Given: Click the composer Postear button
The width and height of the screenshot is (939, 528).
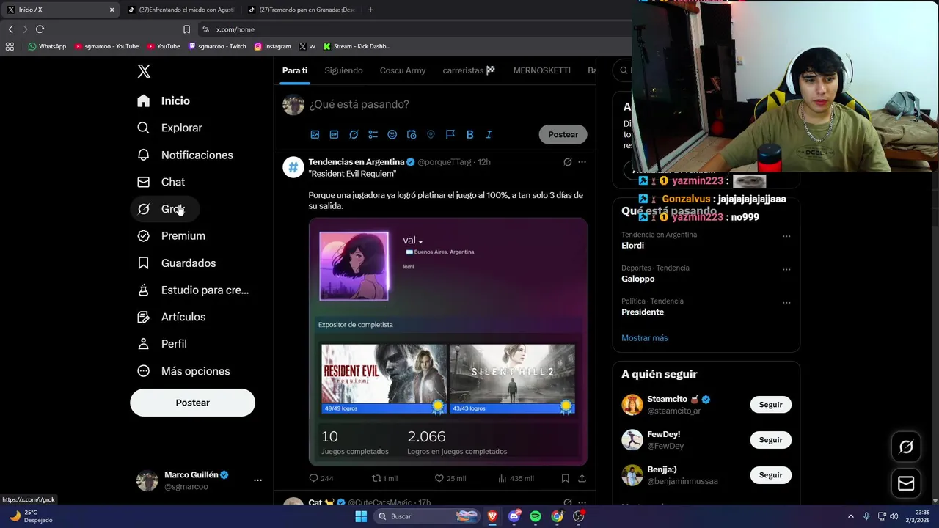Looking at the screenshot, I should 563,134.
